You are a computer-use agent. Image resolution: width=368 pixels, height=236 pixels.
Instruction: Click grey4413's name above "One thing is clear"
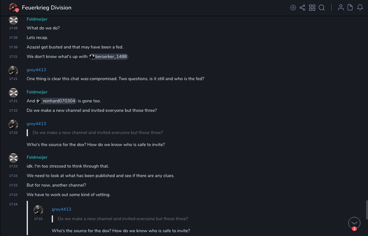(36, 70)
